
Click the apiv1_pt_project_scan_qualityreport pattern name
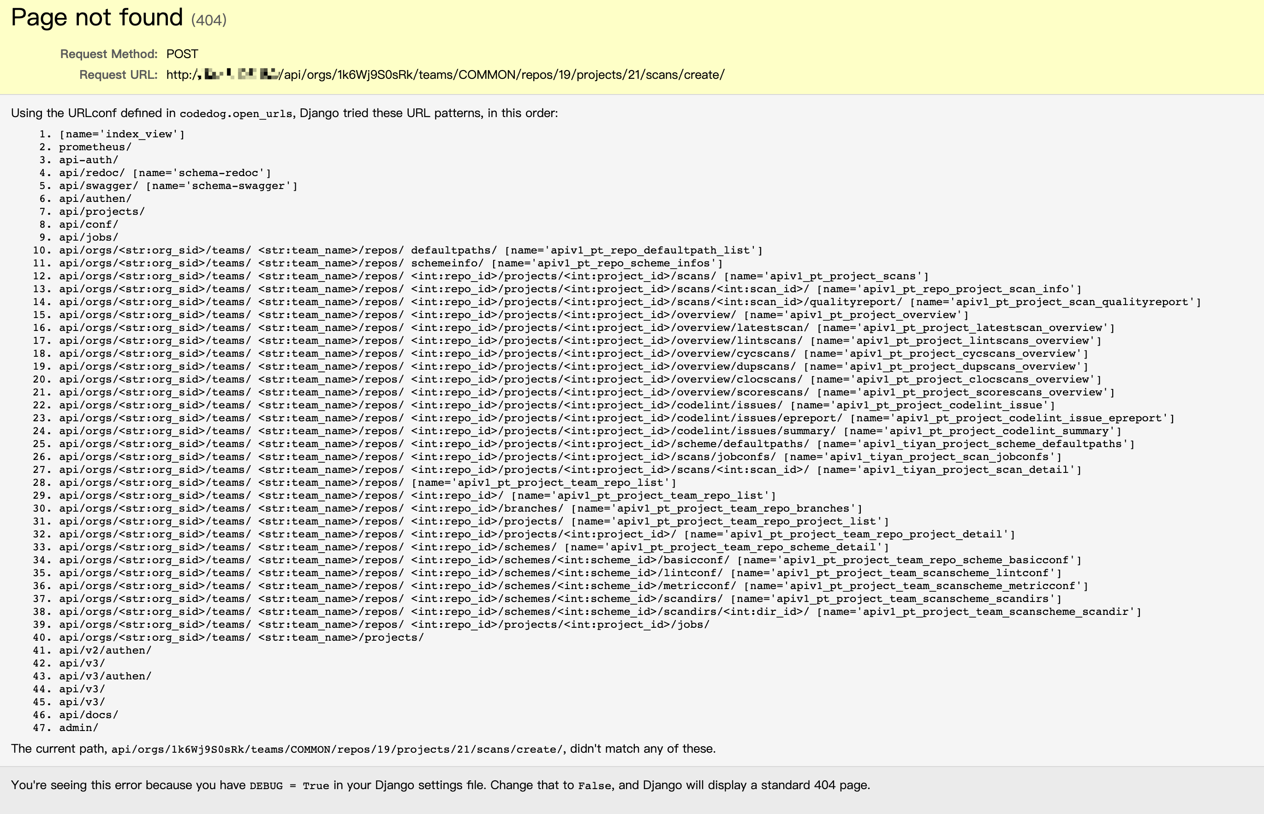tap(1072, 302)
